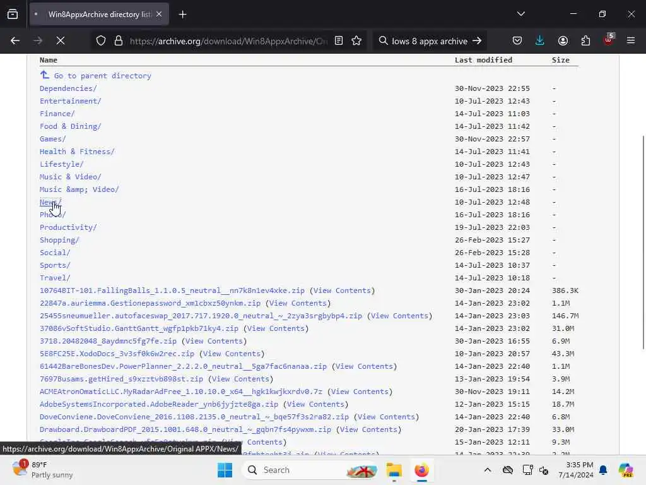Open the Lifestyle/ folder

point(61,164)
